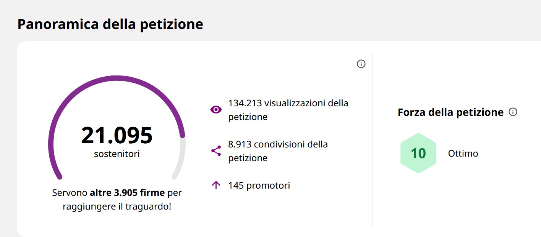The image size is (541, 237).
Task: Click the Panoramica della petizione title
Action: (x=110, y=24)
